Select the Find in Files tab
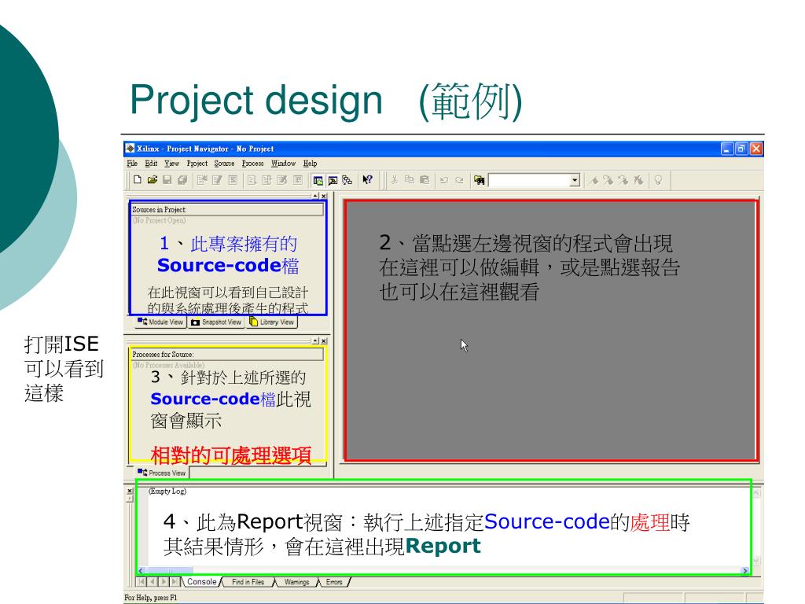Image resolution: width=805 pixels, height=604 pixels. click(248, 582)
